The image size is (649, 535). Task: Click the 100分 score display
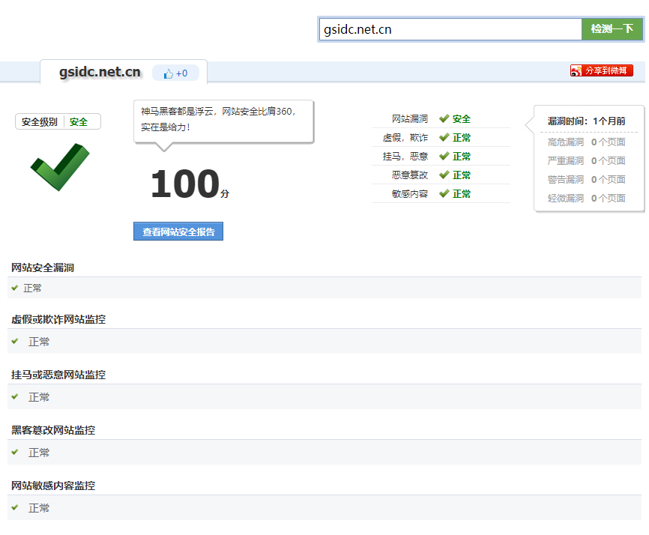(189, 185)
